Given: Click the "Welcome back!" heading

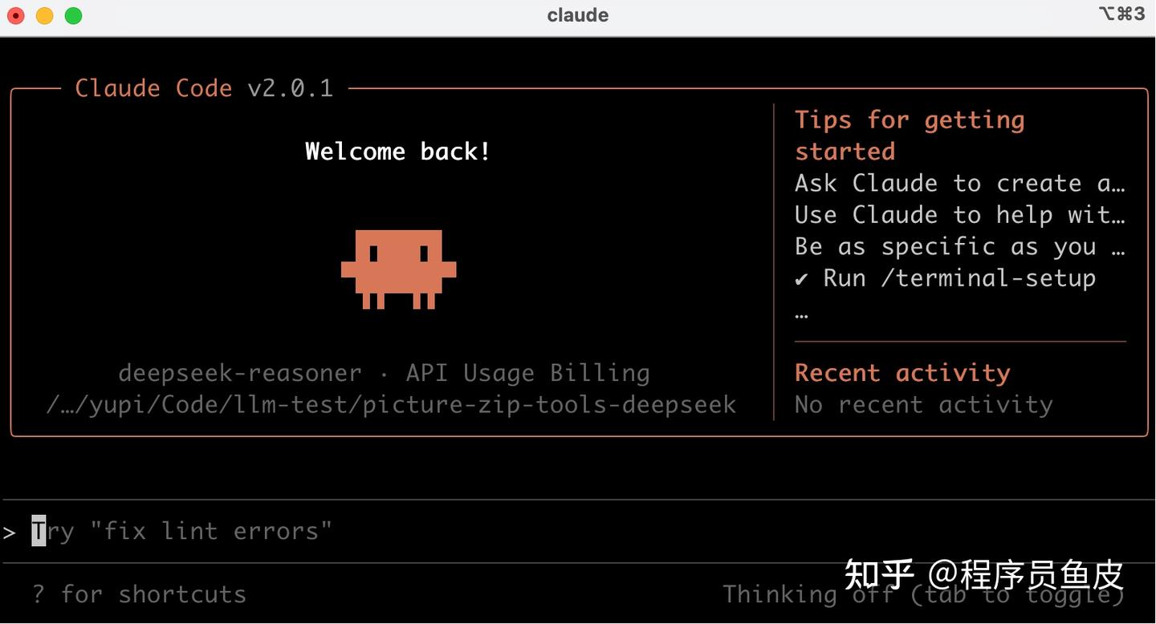Looking at the screenshot, I should (398, 151).
